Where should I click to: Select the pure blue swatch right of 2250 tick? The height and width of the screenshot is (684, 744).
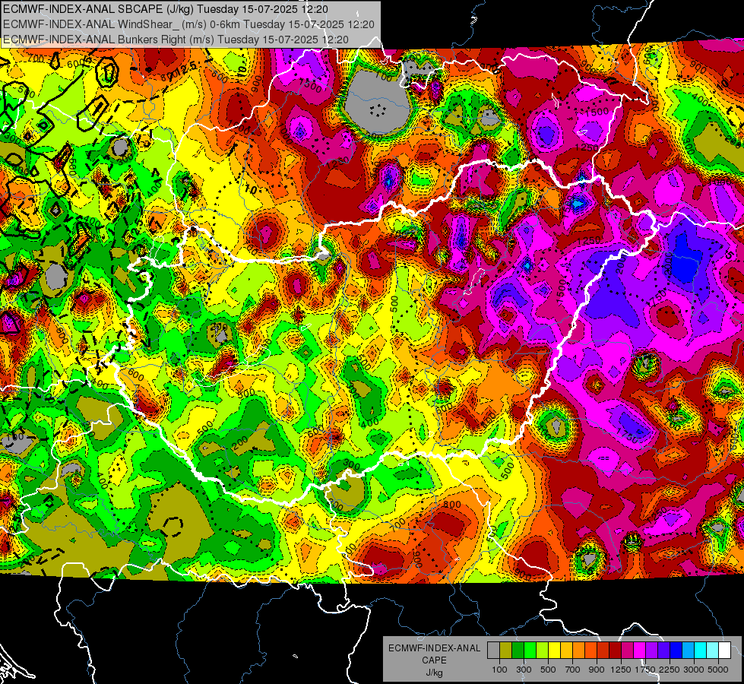coord(676,651)
